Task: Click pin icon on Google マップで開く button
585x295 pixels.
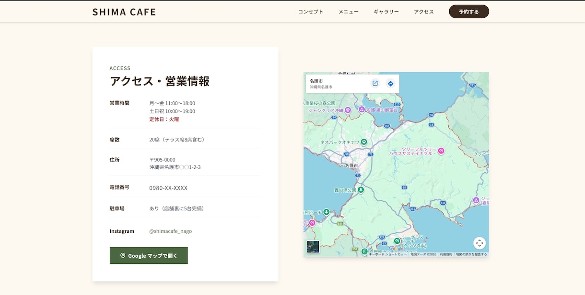Action: click(123, 255)
